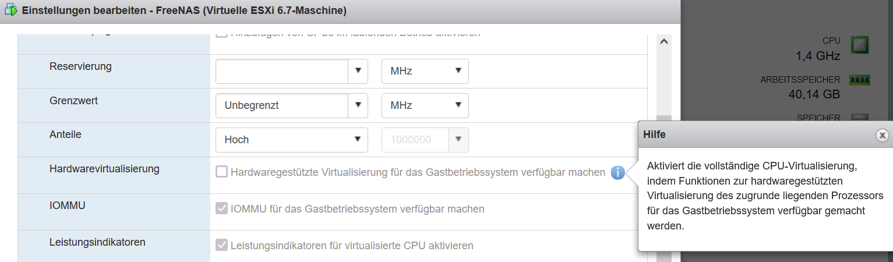Toggle the Leistungsindikatoren checkbox

pyautogui.click(x=221, y=245)
